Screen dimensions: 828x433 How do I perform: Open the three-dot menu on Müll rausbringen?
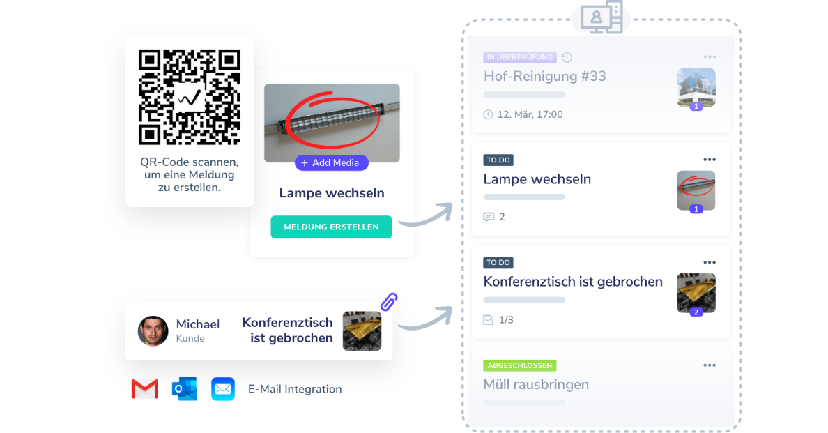coord(710,365)
